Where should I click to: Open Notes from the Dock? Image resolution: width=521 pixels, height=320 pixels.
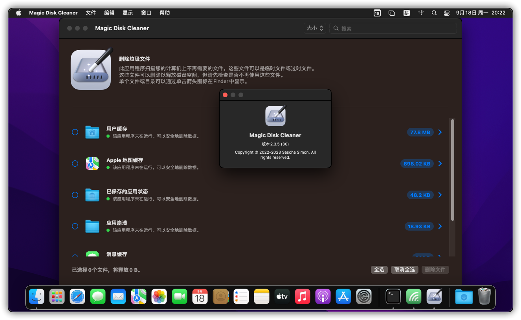pyautogui.click(x=261, y=296)
